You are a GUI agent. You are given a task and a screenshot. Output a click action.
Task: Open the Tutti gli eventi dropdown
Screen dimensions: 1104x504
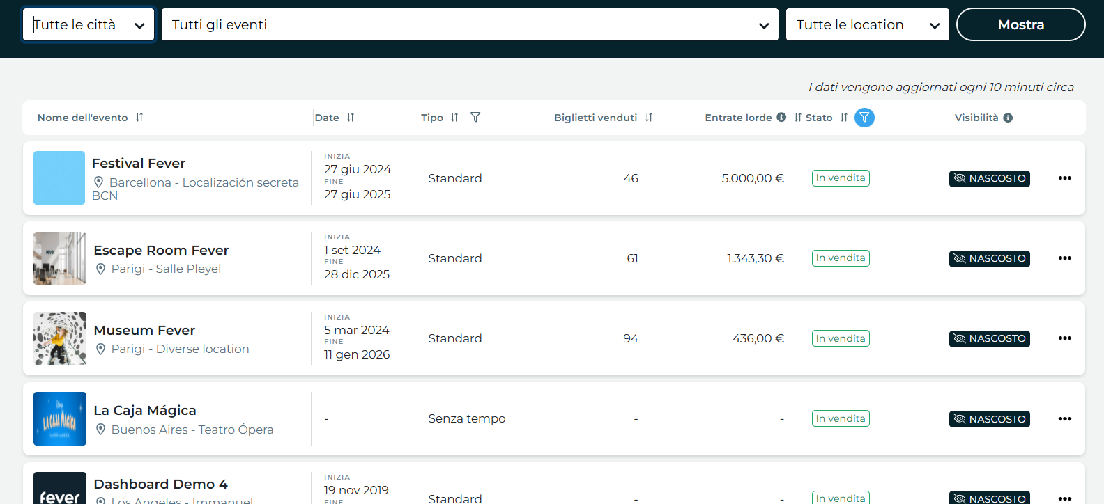470,24
